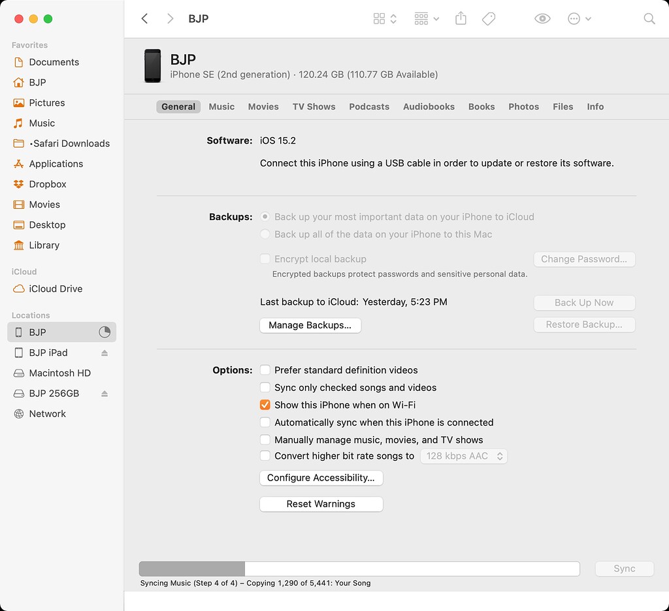Click the sync progress bar
The height and width of the screenshot is (611, 669).
coord(359,569)
